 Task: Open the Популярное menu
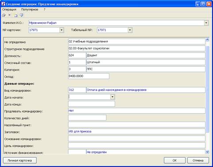(30, 9)
